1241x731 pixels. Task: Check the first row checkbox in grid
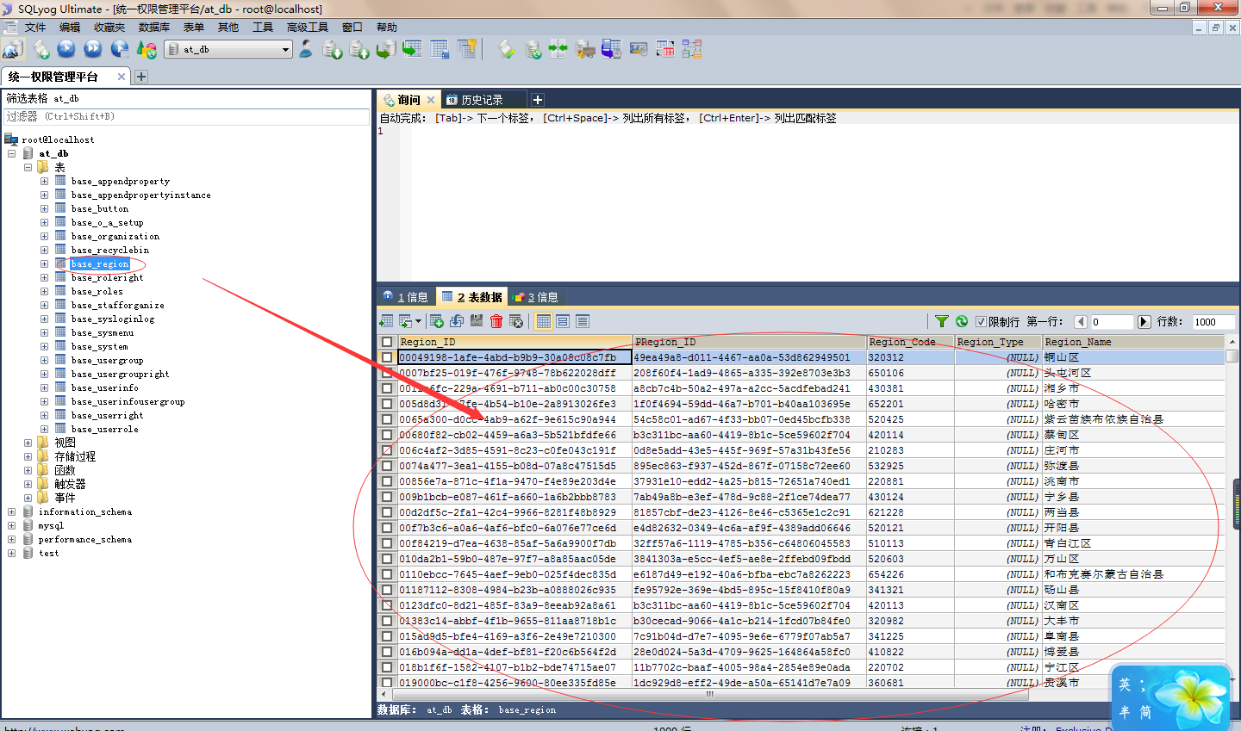(x=387, y=357)
